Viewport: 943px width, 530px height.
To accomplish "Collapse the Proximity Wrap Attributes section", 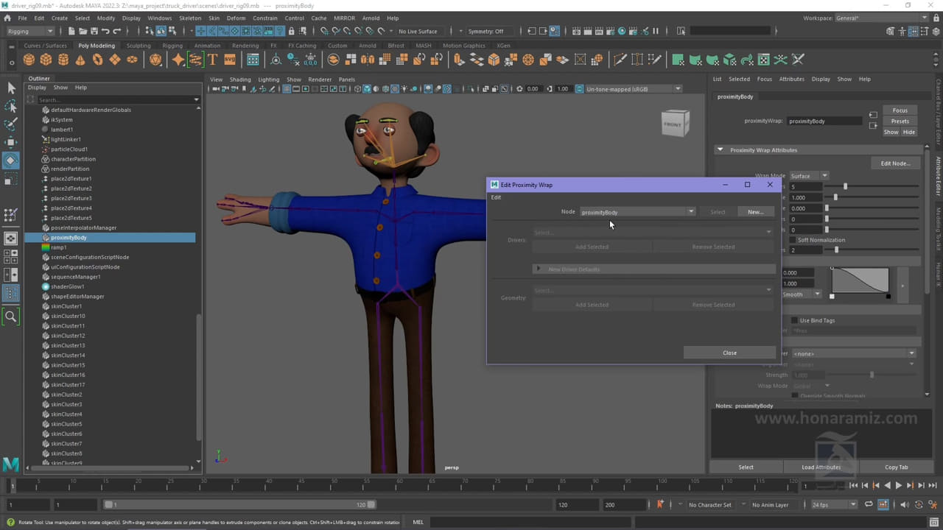I will coord(720,150).
